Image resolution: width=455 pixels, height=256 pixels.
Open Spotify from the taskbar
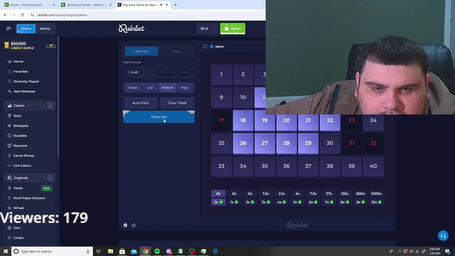pos(157,251)
